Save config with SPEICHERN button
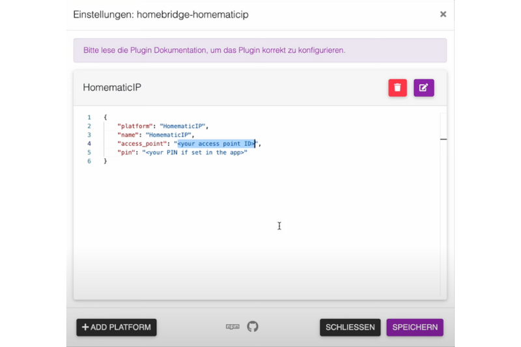Screen dimensions: 521x347 [x=415, y=327]
